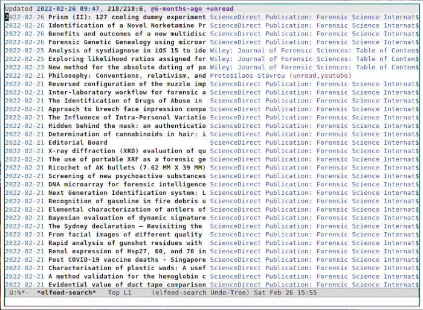
Task: Select 'The use of portable XRF' entry
Action: click(127, 159)
